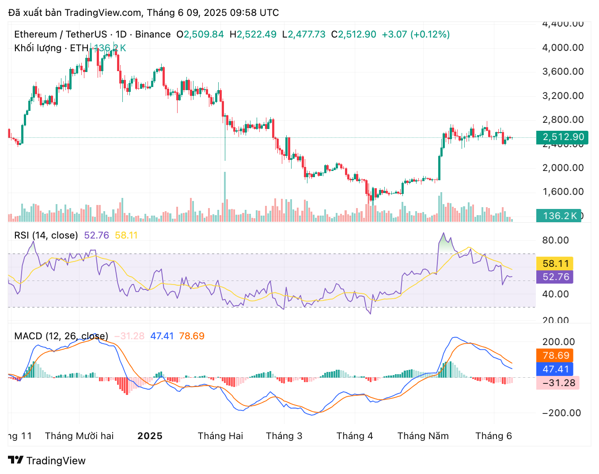Click the TradingView logo icon

pyautogui.click(x=16, y=460)
